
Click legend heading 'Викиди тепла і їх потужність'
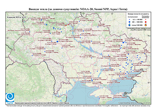(x=138, y=14)
